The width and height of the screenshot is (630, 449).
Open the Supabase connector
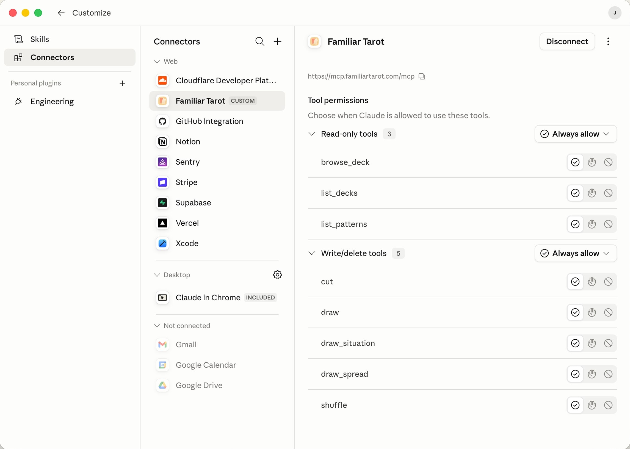(x=217, y=203)
